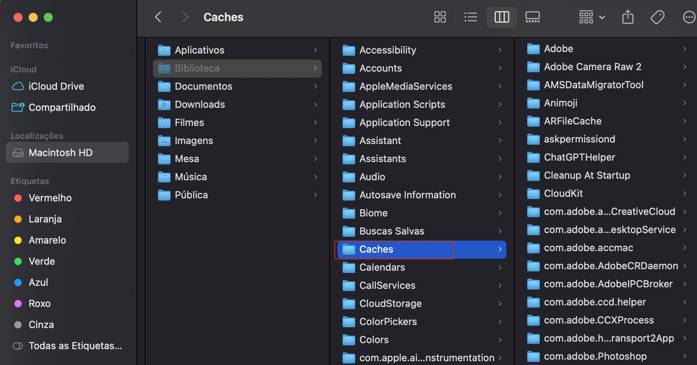Click the forward navigation arrow

(x=185, y=17)
